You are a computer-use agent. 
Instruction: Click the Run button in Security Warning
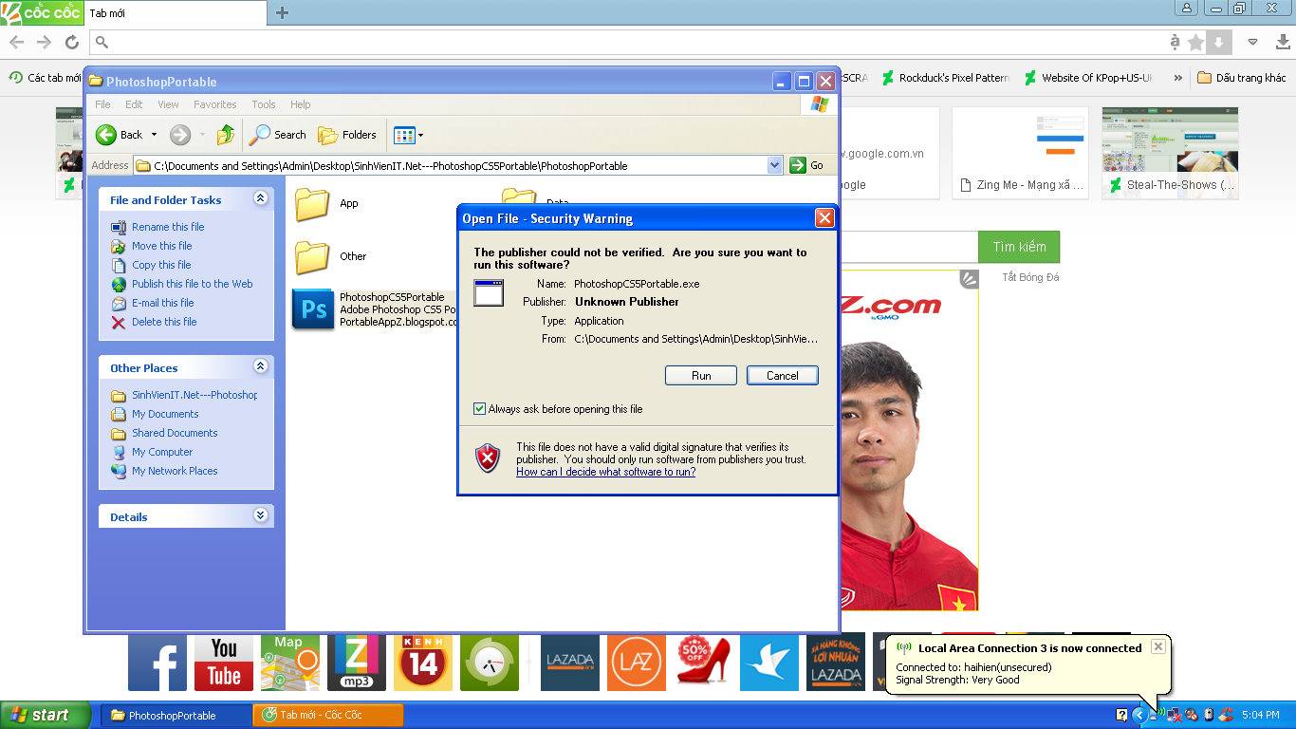click(701, 376)
